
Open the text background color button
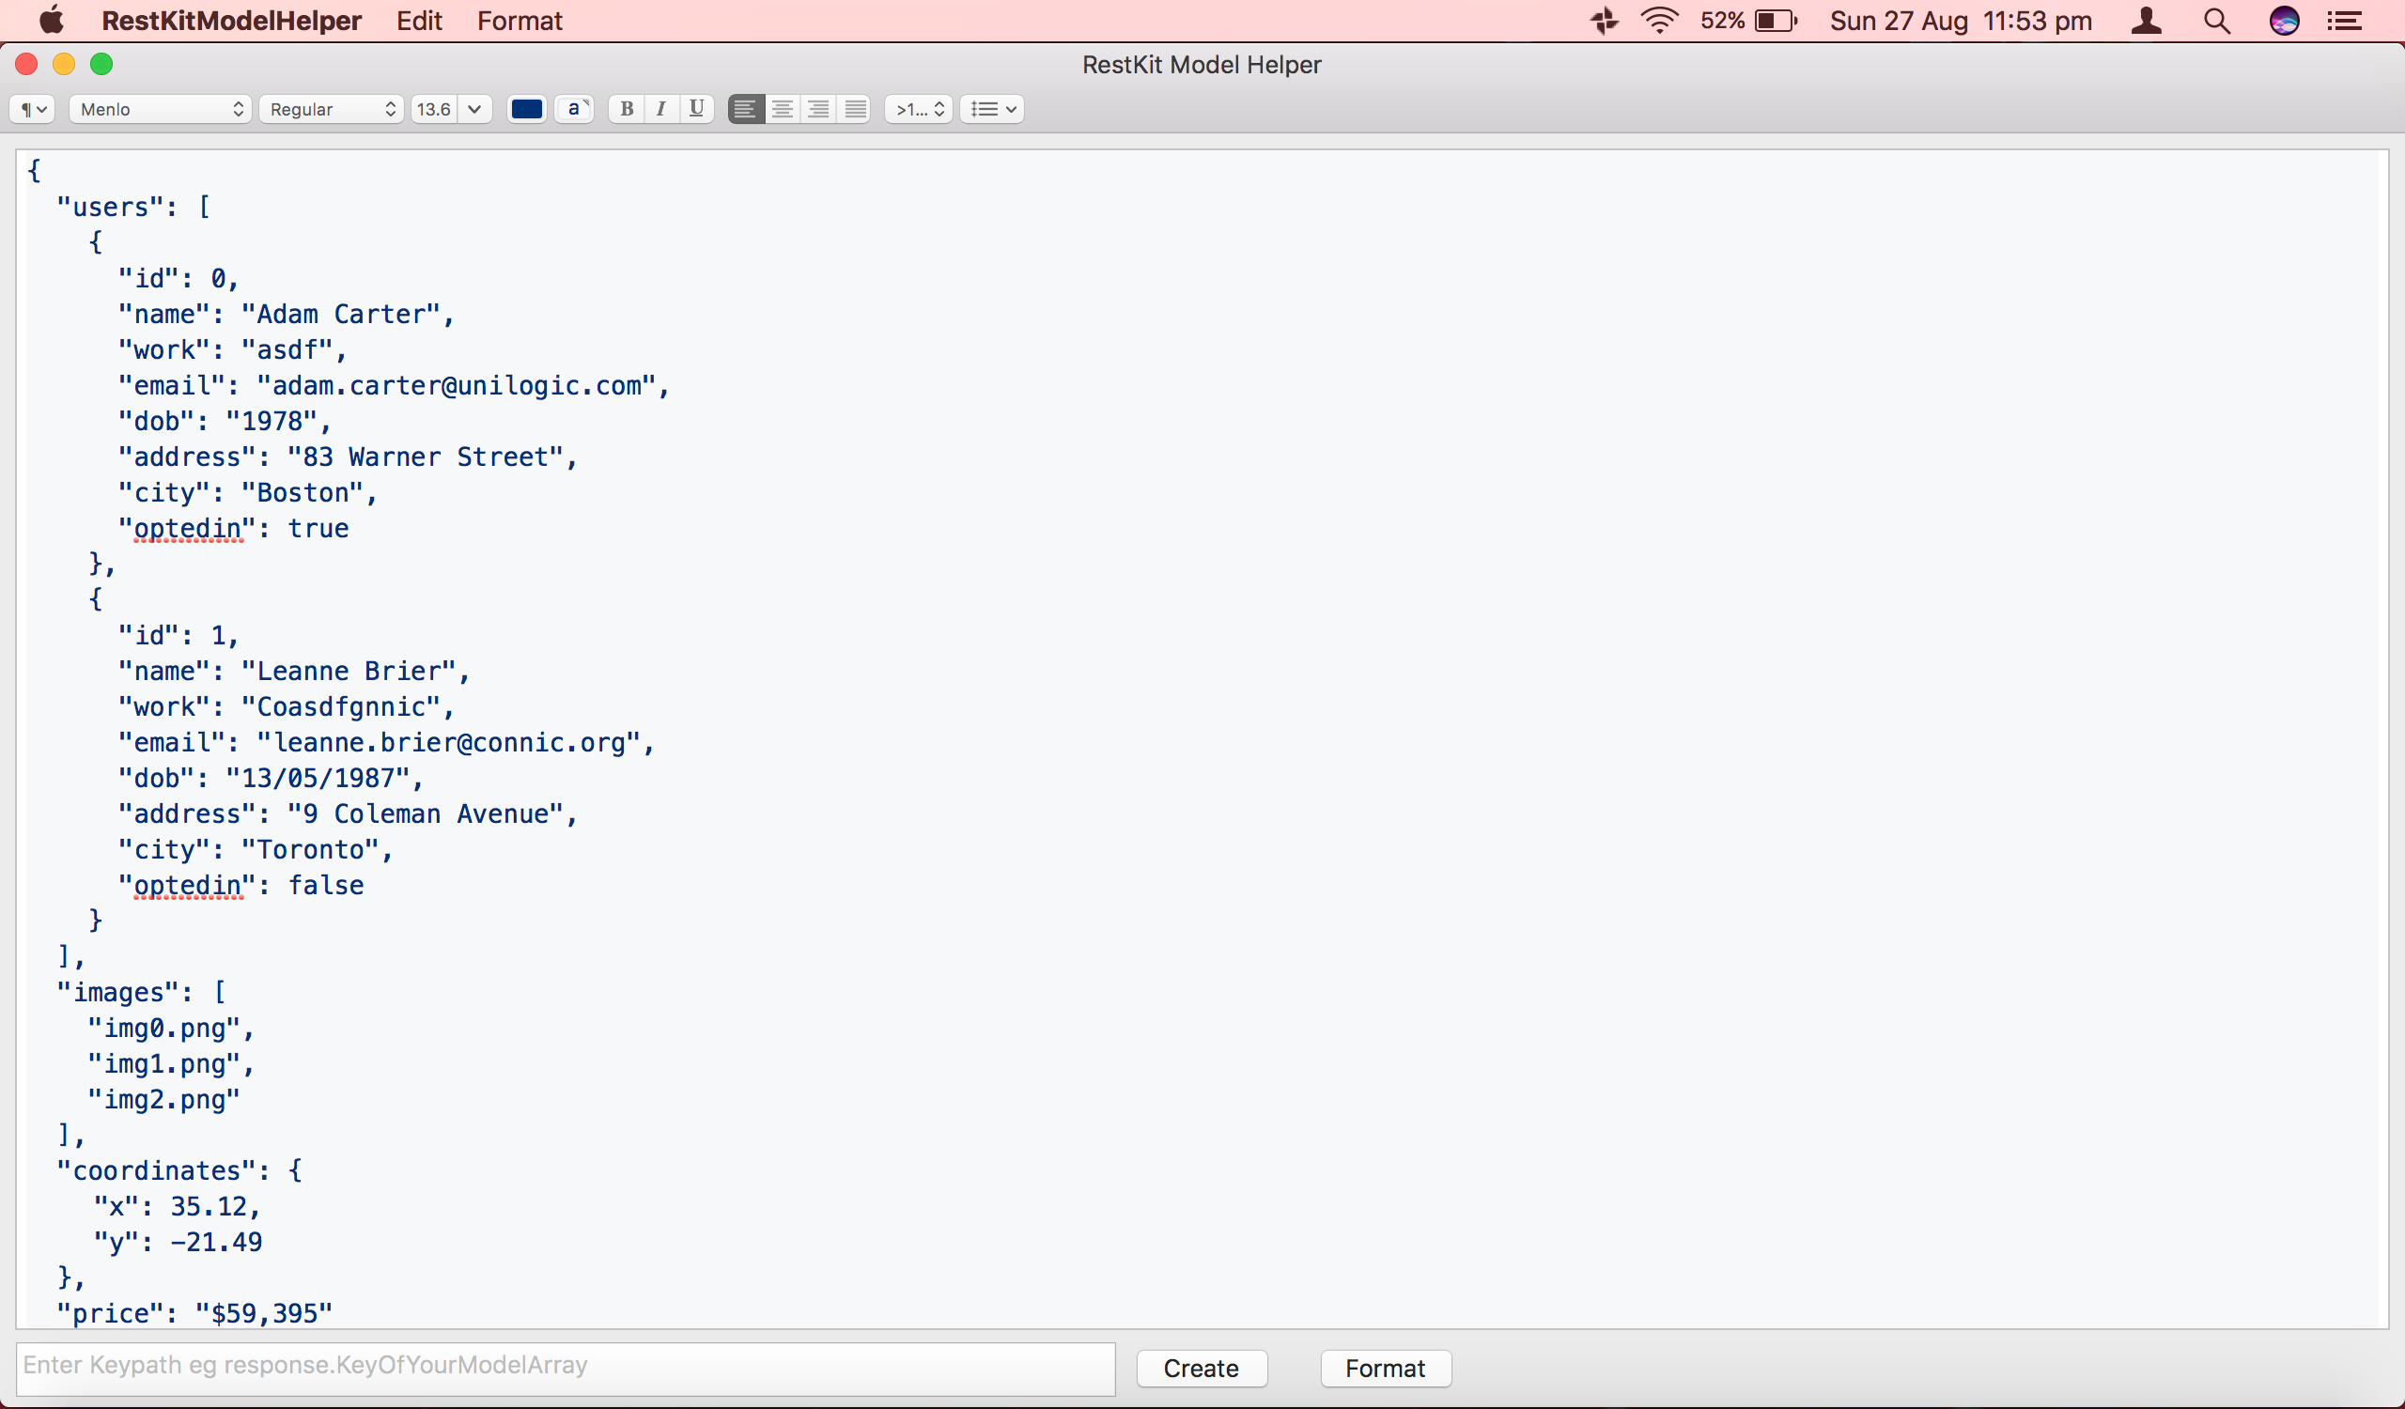click(x=574, y=110)
